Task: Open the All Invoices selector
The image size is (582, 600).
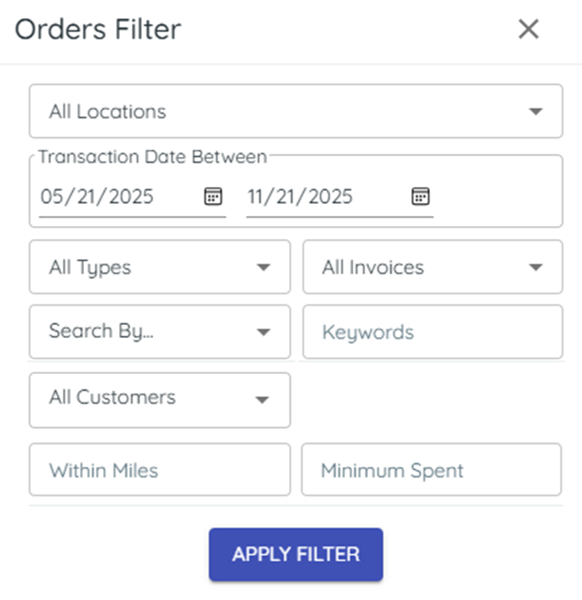Action: click(420, 268)
